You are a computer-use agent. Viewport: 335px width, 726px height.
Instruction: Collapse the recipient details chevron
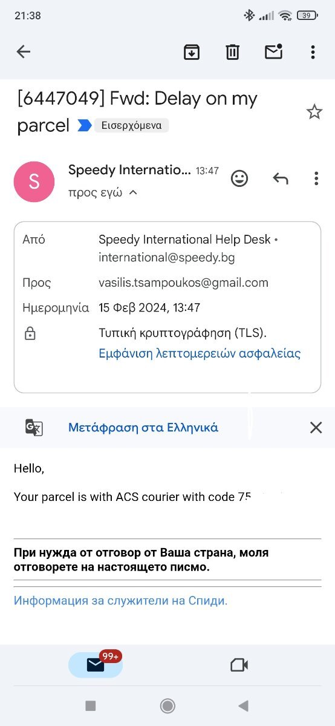[x=133, y=193]
